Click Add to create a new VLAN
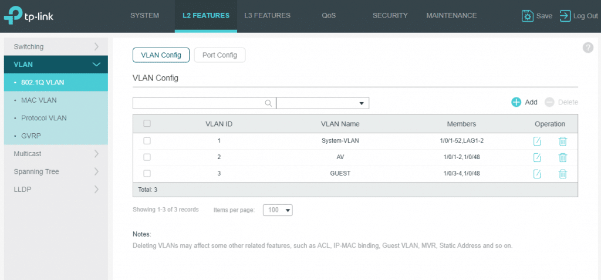Screen dimensions: 601x280 click(524, 102)
